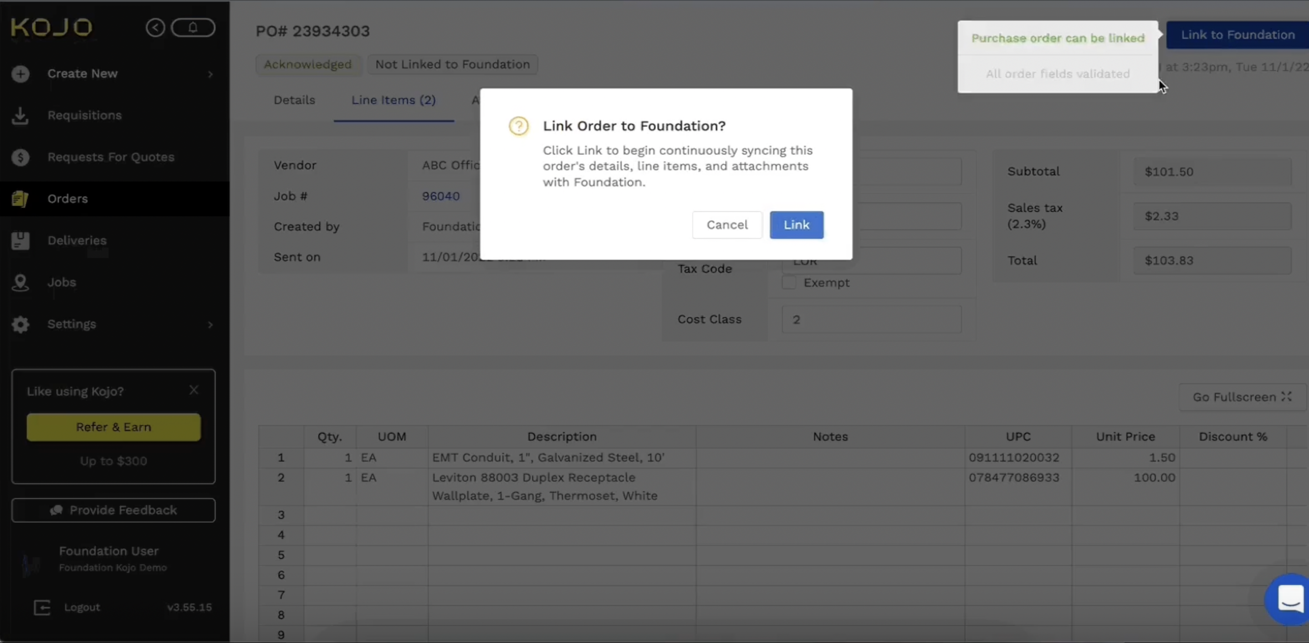The width and height of the screenshot is (1309, 643).
Task: Switch to the Details tab
Action: tap(294, 100)
